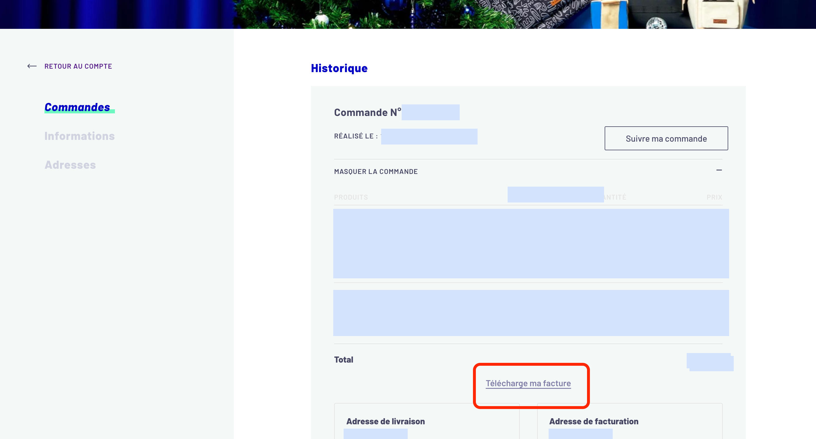Image resolution: width=816 pixels, height=439 pixels.
Task: Click the Adresse de facturation heading
Action: click(594, 421)
